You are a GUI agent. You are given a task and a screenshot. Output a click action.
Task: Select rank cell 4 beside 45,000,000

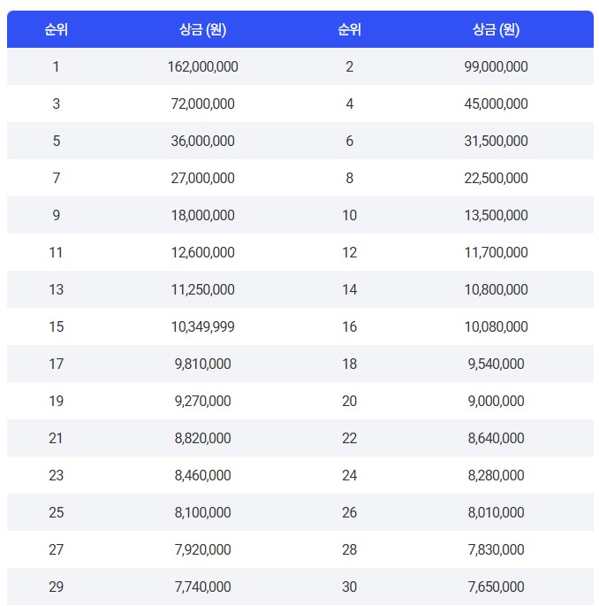(349, 104)
